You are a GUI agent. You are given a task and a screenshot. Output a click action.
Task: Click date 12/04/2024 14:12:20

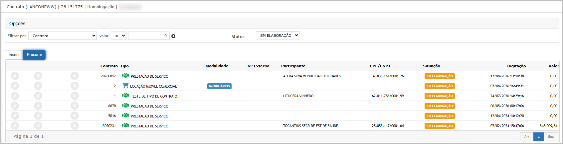(507, 116)
